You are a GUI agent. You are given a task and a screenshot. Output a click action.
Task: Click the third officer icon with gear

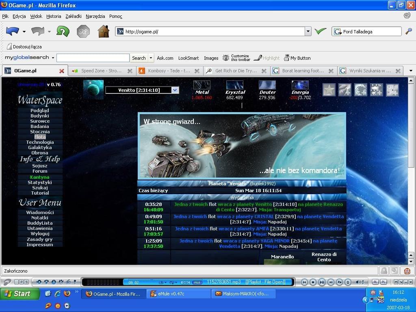click(361, 90)
